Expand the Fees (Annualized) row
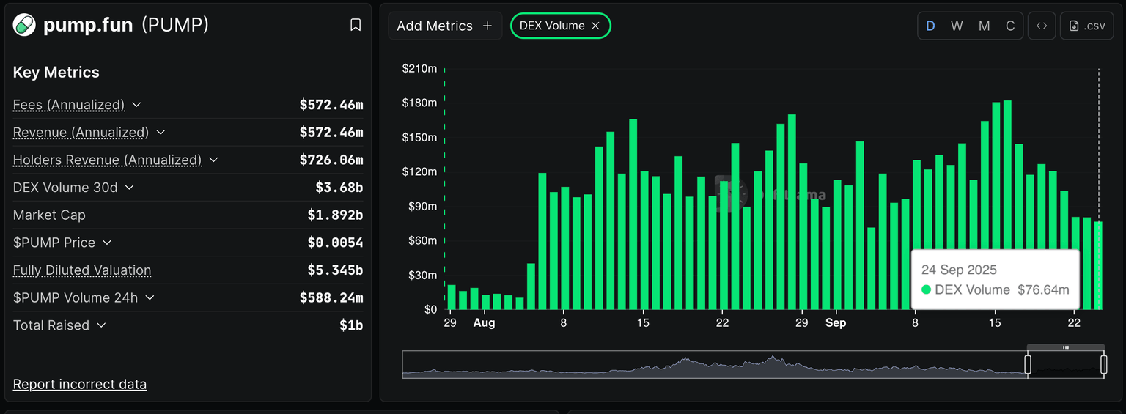 pos(136,105)
